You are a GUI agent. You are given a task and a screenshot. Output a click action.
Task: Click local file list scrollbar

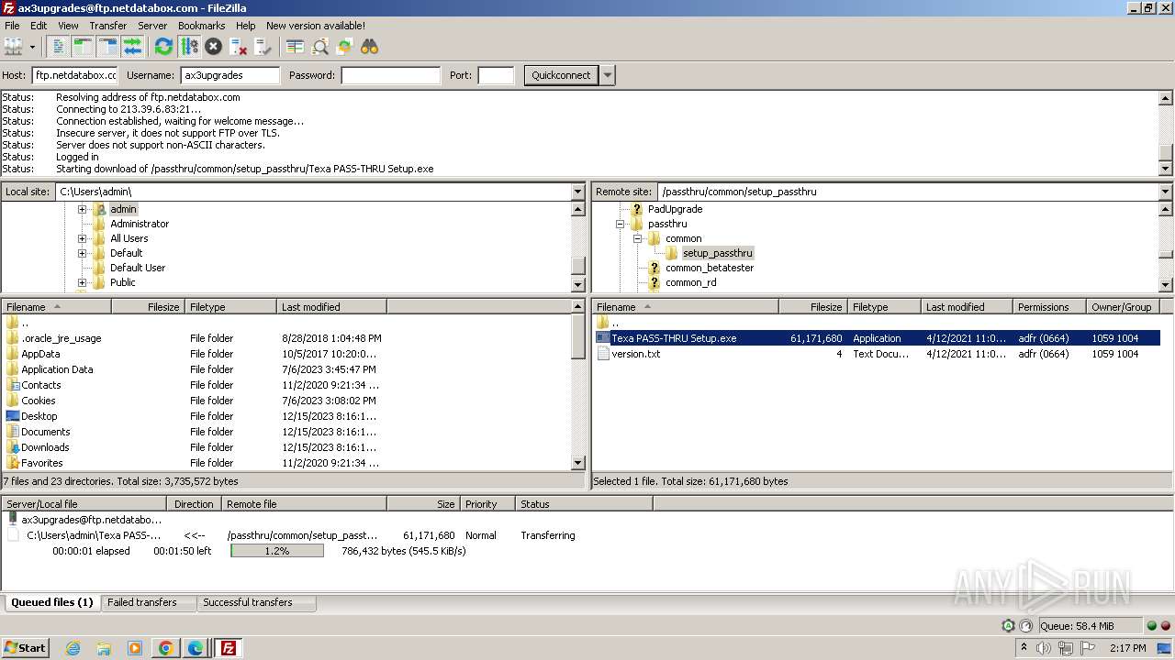tap(578, 385)
